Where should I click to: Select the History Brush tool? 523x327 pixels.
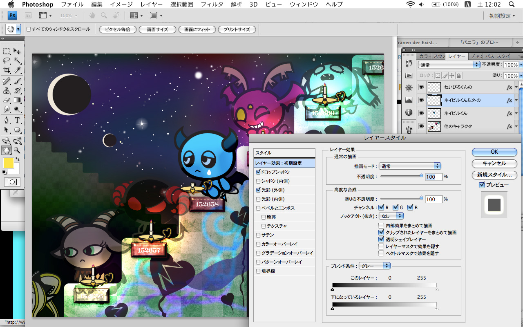(17, 90)
